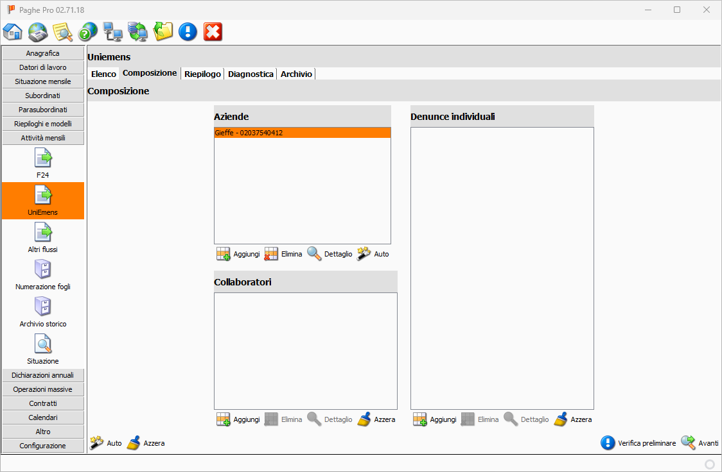Image resolution: width=722 pixels, height=472 pixels.
Task: Open online help globe question-mark icon
Action: (88, 31)
